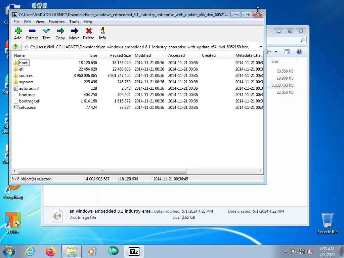The image size is (344, 258).
Task: Sort by the Size column header
Action: pos(82,55)
